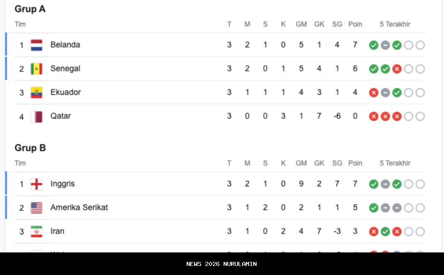
Task: Click Iran's middle green win indicator
Action: [385, 231]
